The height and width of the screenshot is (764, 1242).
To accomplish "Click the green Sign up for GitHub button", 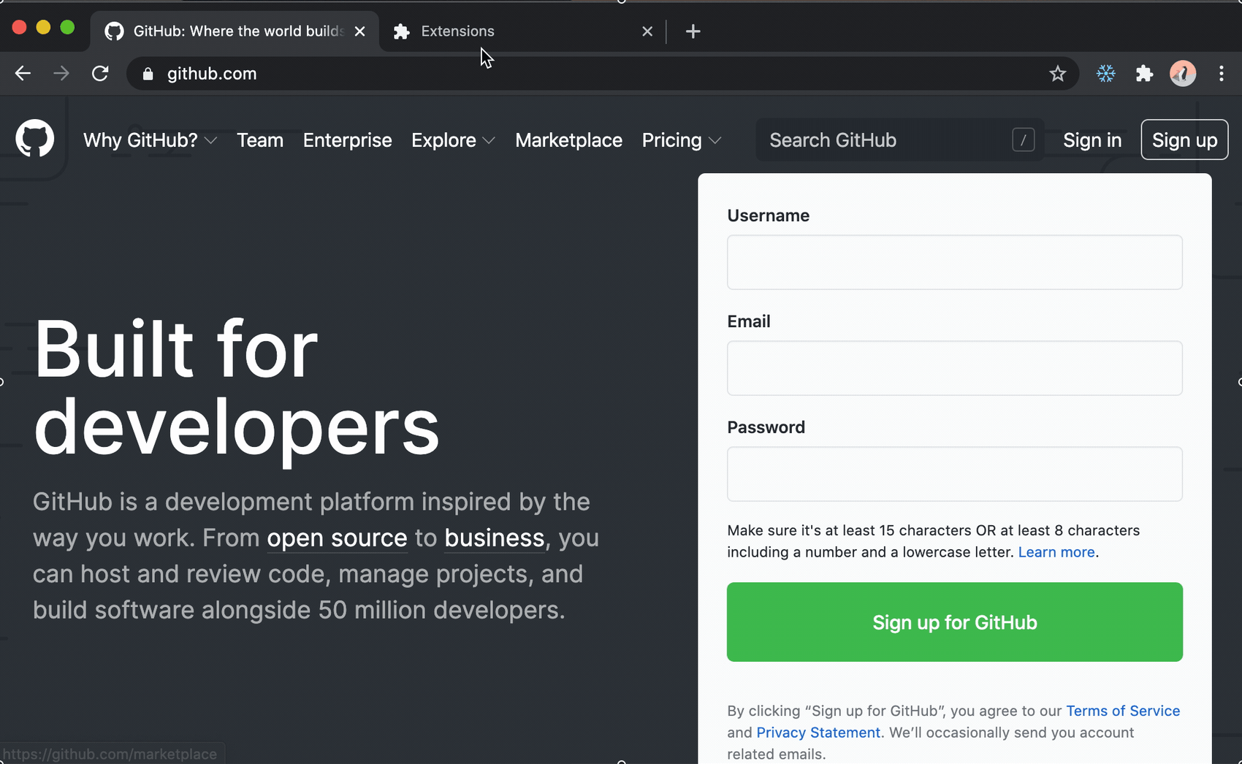I will tap(955, 622).
